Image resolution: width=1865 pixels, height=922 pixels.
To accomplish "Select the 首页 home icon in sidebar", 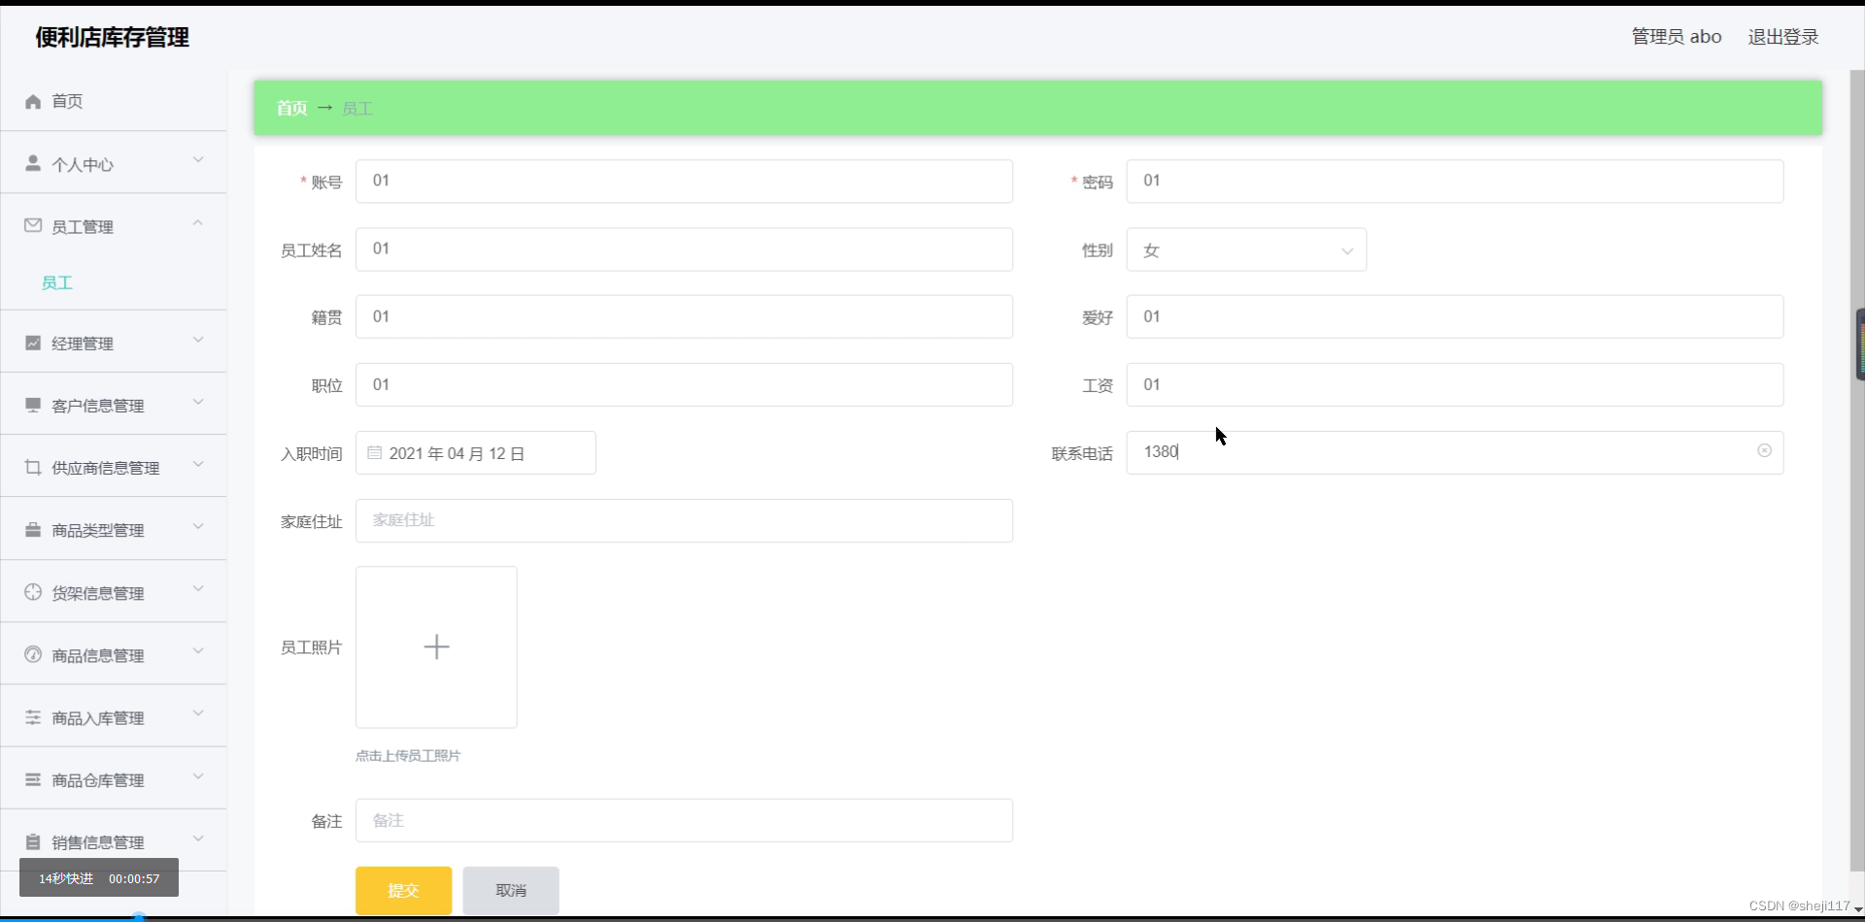I will [32, 101].
